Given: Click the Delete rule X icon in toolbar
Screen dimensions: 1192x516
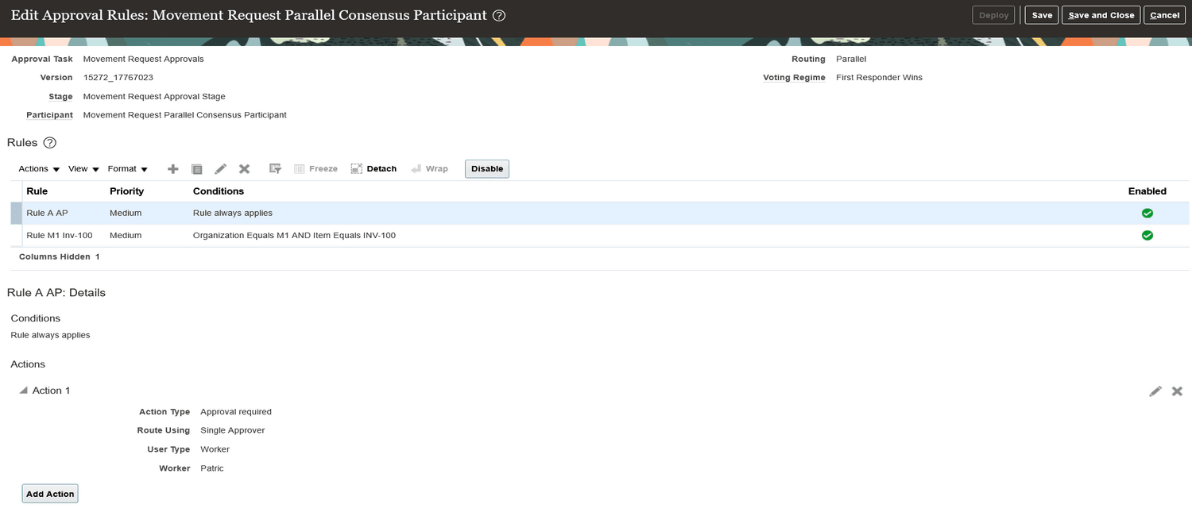Looking at the screenshot, I should [245, 169].
